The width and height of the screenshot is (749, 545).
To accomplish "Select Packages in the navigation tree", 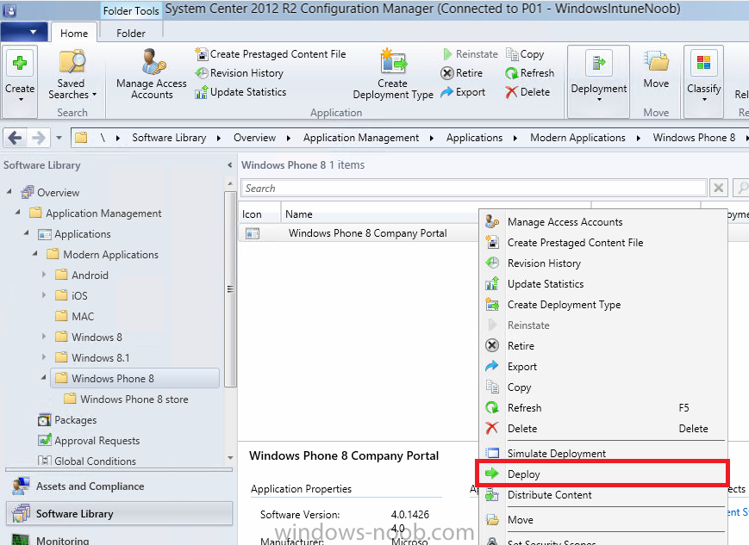I will [67, 420].
